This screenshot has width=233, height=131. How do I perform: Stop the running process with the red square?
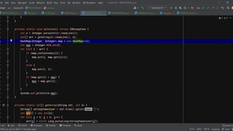192,8
